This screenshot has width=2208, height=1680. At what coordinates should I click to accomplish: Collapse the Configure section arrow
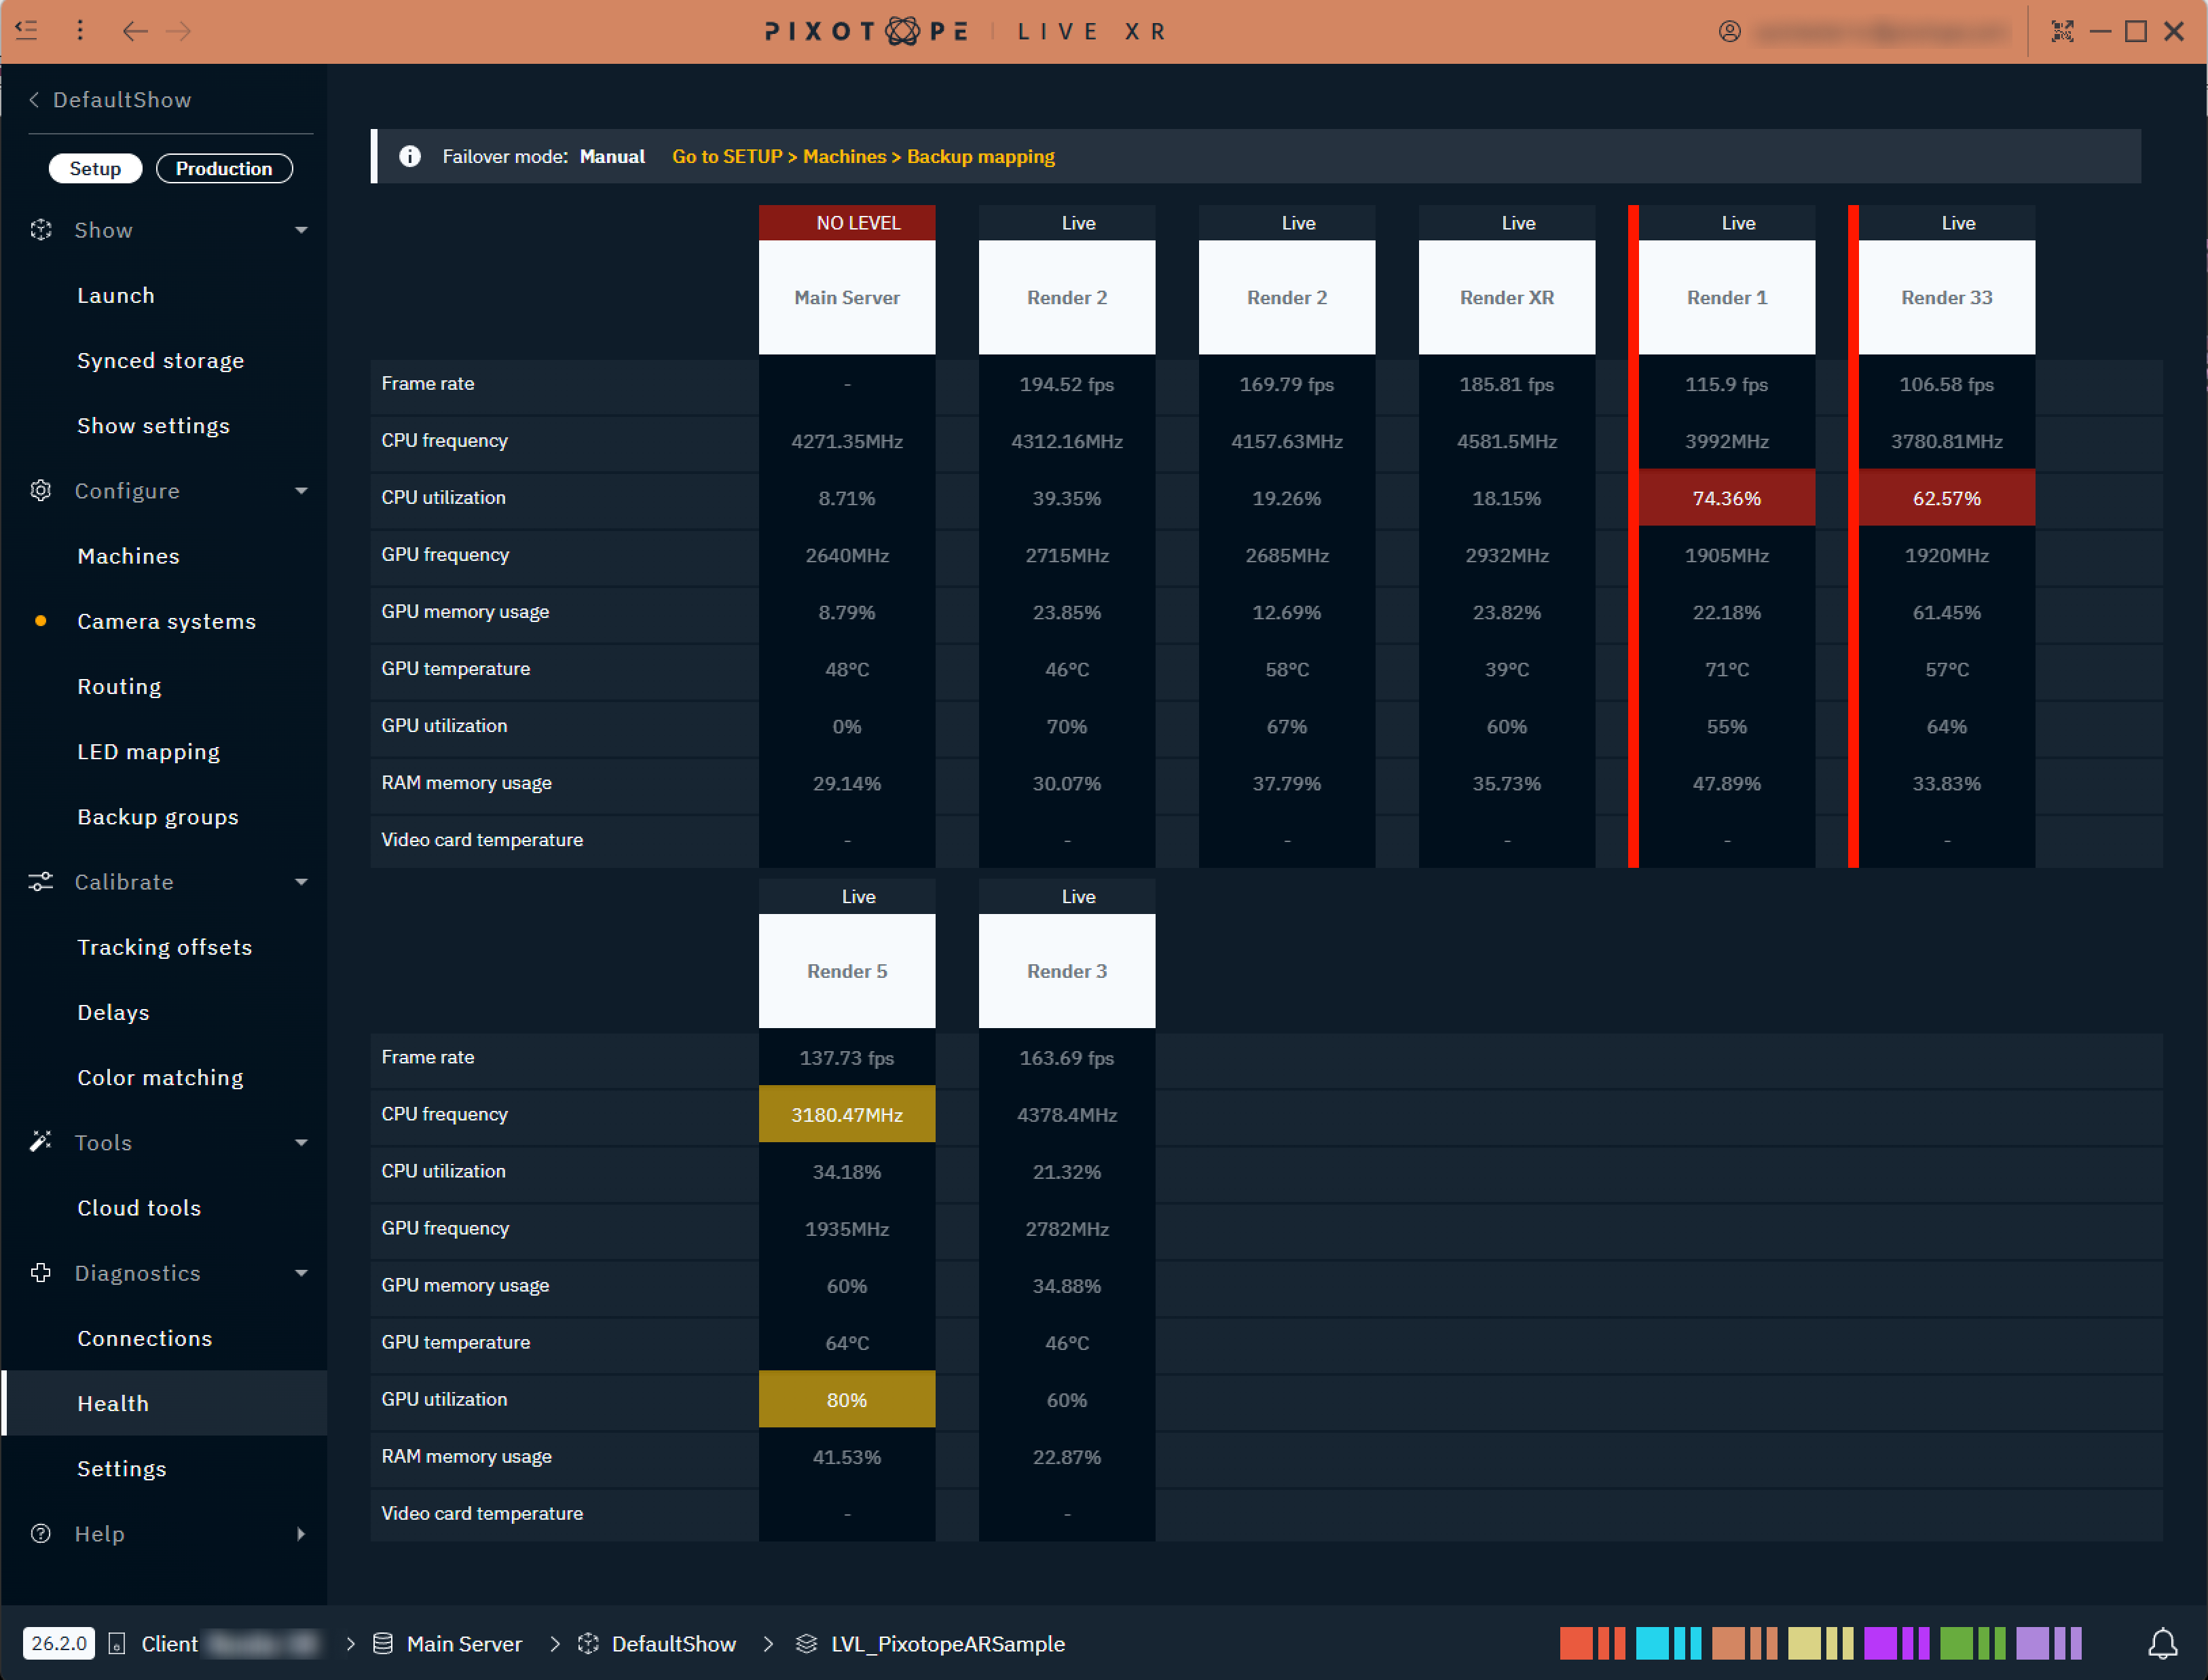(x=301, y=491)
